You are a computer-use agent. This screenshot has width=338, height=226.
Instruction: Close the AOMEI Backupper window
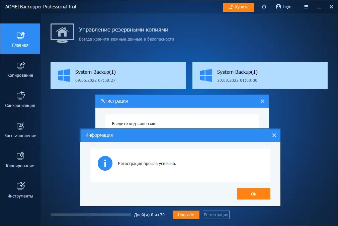tap(331, 7)
